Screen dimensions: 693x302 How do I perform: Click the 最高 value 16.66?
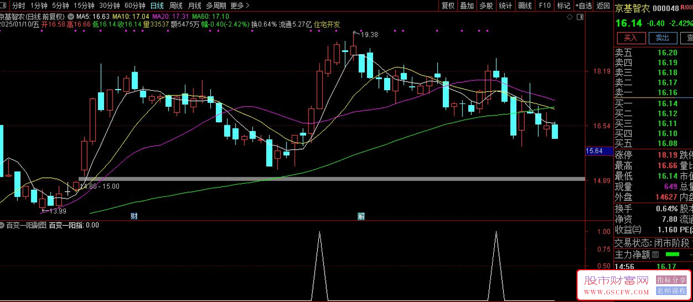point(667,166)
